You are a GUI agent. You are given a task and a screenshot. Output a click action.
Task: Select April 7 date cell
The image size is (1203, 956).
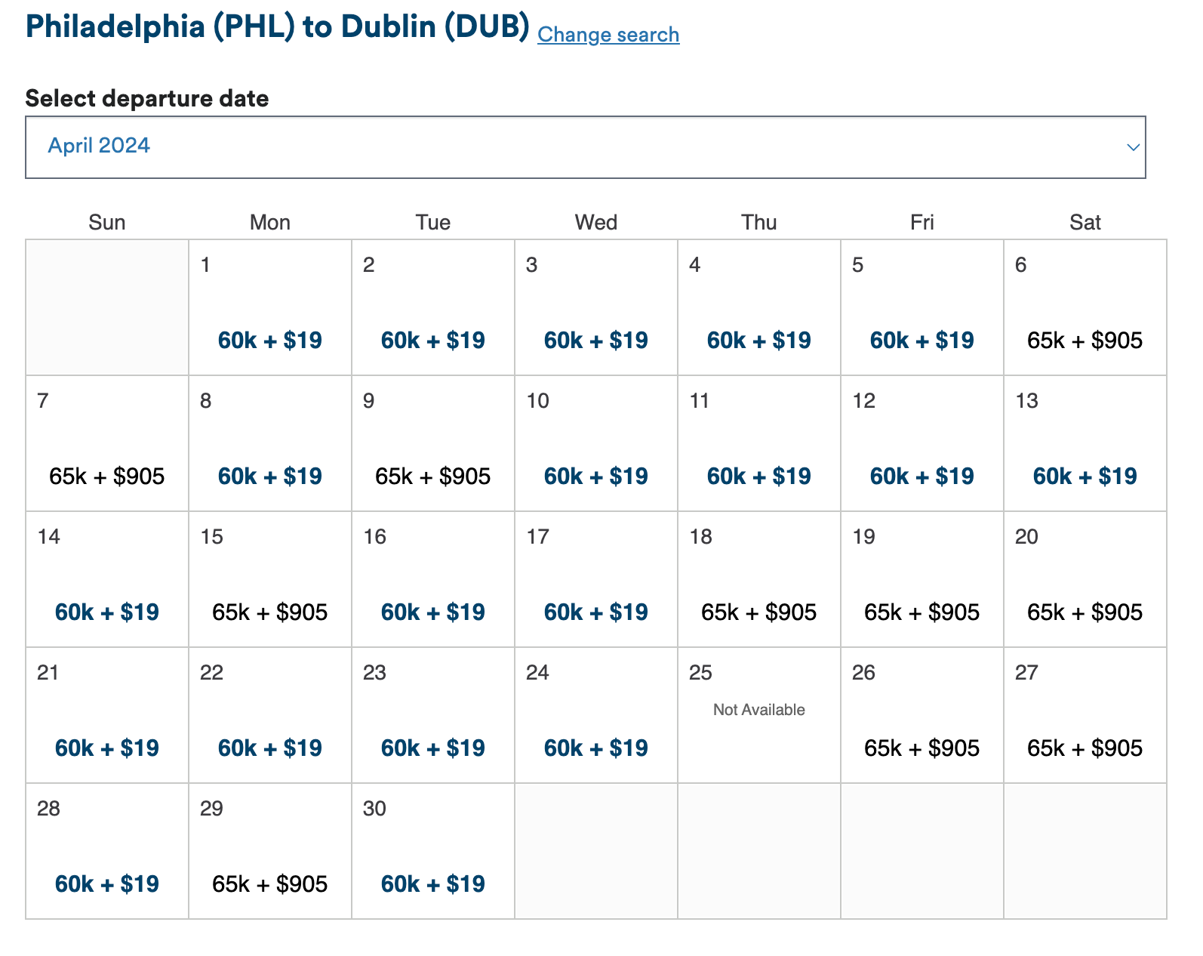click(107, 443)
